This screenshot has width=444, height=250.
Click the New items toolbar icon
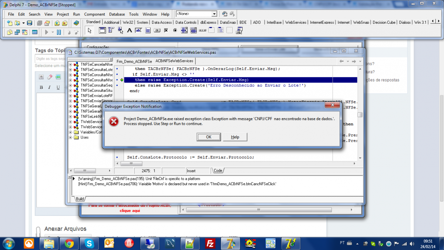click(x=10, y=23)
